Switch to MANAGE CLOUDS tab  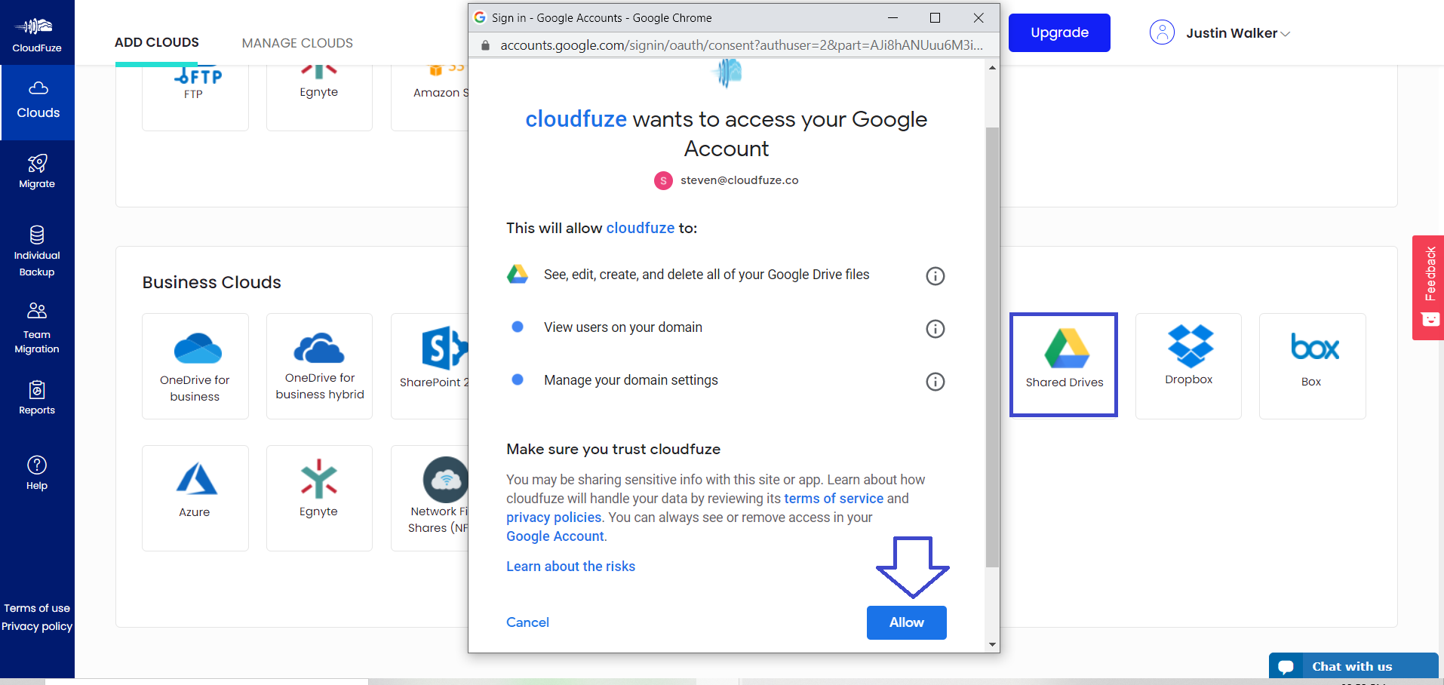pos(297,43)
